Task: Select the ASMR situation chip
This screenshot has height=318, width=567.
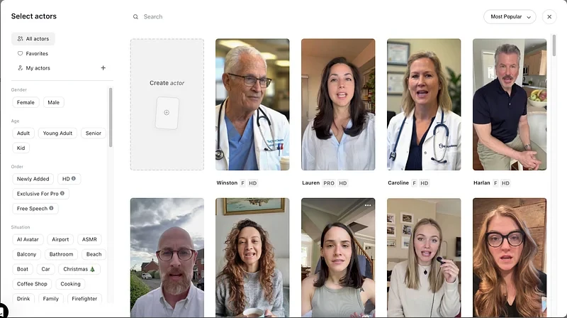Action: 89,239
